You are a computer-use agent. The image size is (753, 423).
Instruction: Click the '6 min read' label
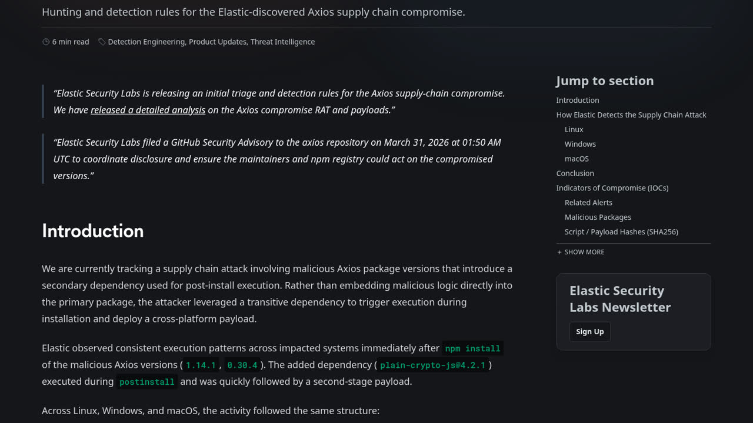click(x=71, y=42)
